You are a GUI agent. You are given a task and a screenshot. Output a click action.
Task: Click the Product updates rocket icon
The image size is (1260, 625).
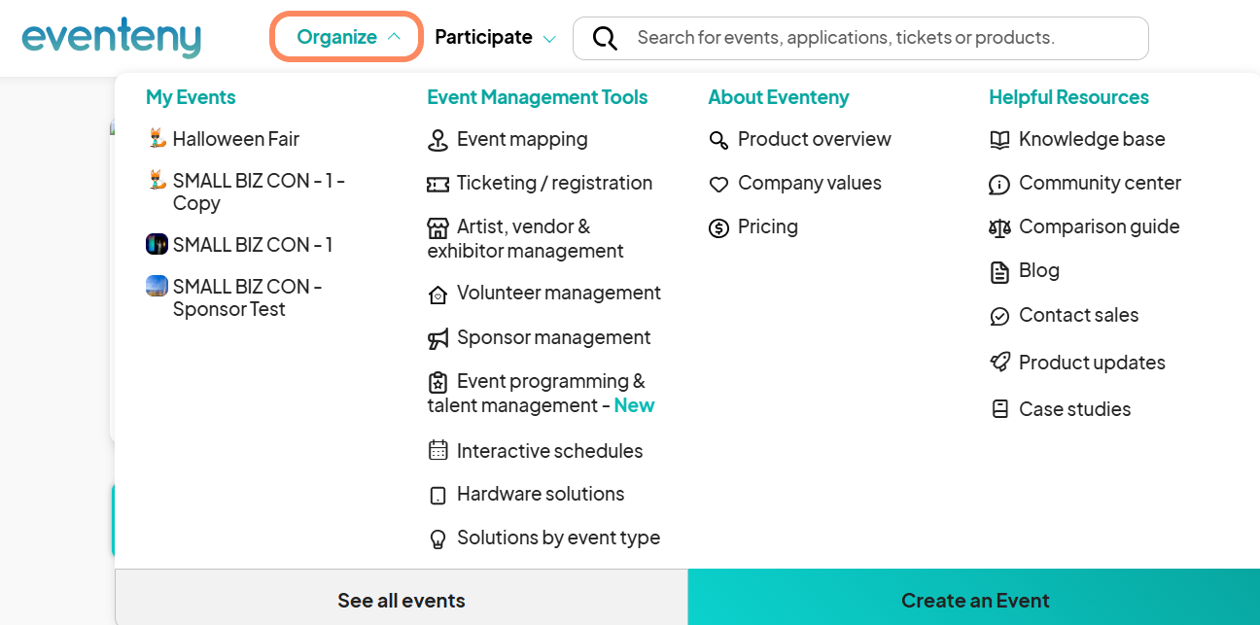(999, 363)
